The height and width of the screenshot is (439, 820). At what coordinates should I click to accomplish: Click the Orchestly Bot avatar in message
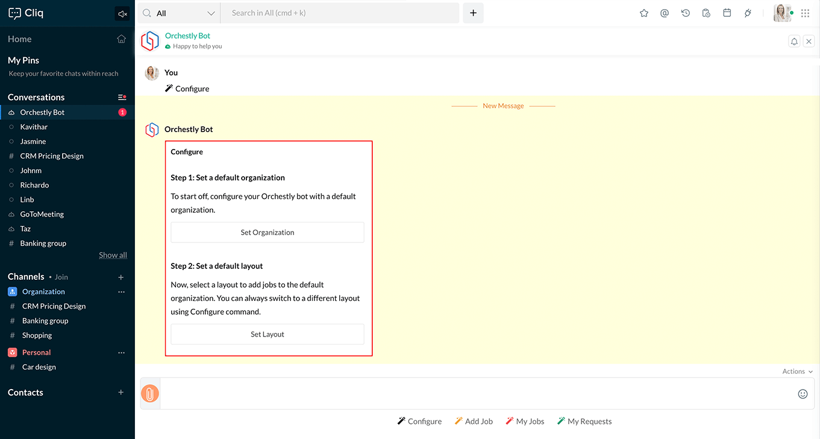click(x=152, y=130)
